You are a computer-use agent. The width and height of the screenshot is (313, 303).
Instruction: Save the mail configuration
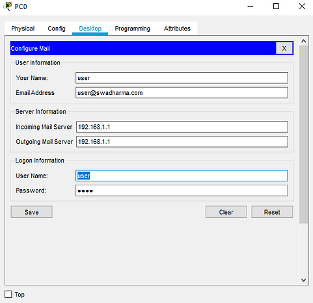(31, 212)
